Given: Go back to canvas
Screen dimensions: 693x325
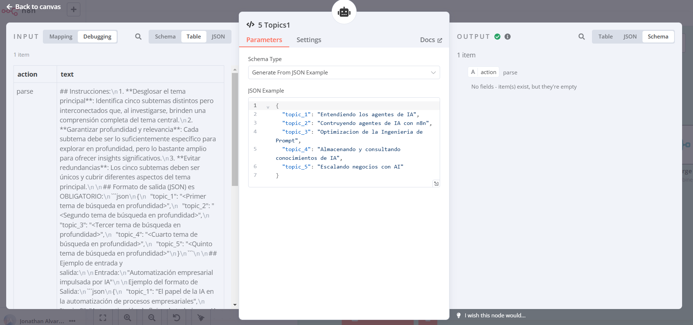Looking at the screenshot, I should coord(33,7).
